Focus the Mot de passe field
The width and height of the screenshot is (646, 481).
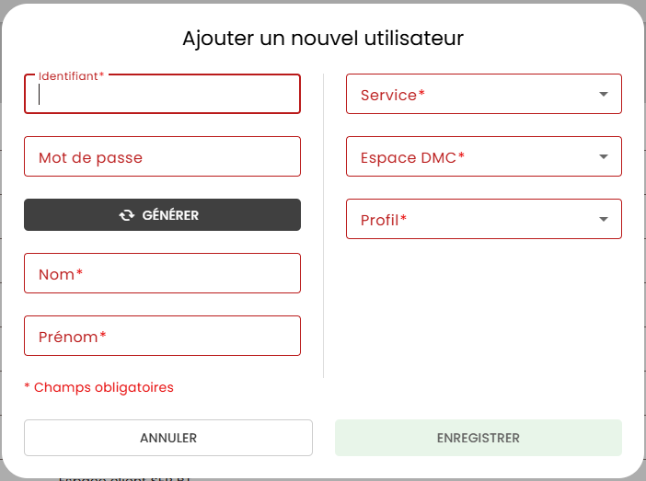point(162,156)
